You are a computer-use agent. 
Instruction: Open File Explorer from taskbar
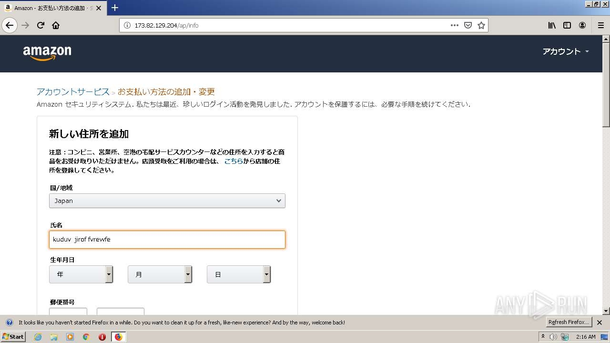coord(54,337)
